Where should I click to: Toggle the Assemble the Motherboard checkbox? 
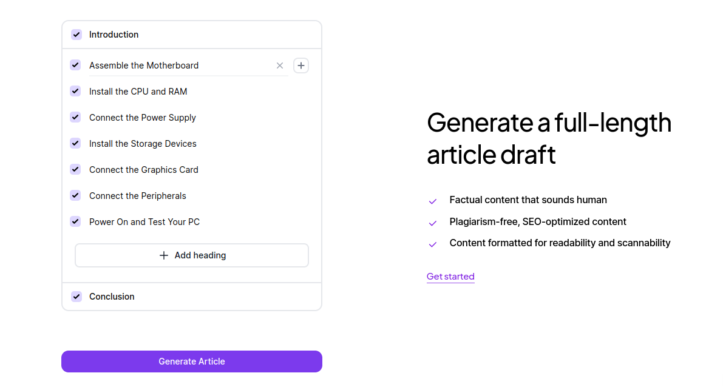click(75, 65)
